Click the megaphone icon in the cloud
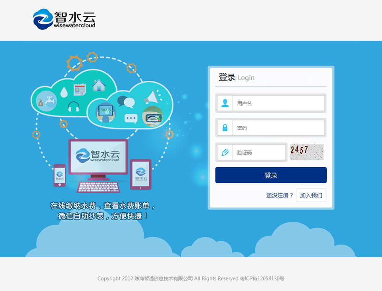This screenshot has width=382, height=291. point(153,97)
